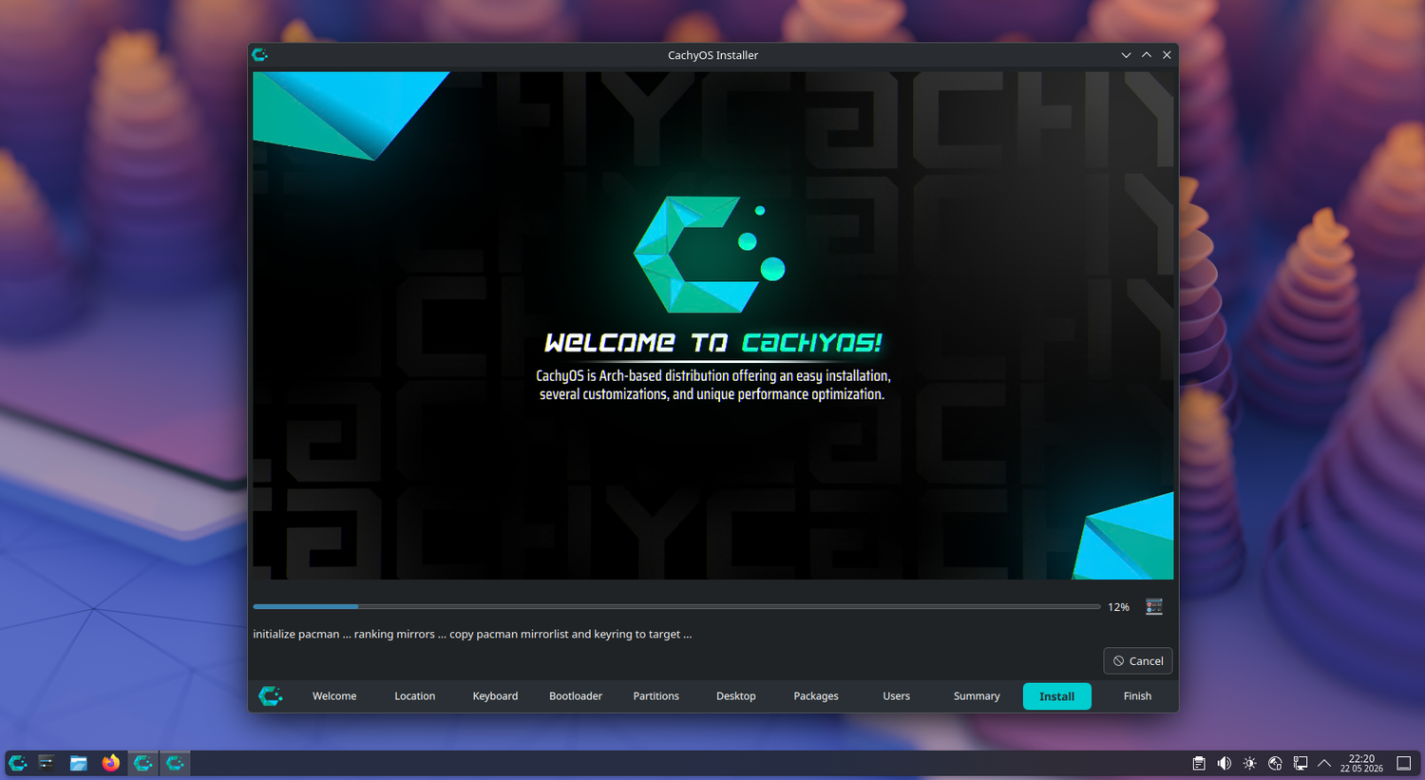
Task: Open the CachyOS application launcher in taskbar
Action: 17,763
